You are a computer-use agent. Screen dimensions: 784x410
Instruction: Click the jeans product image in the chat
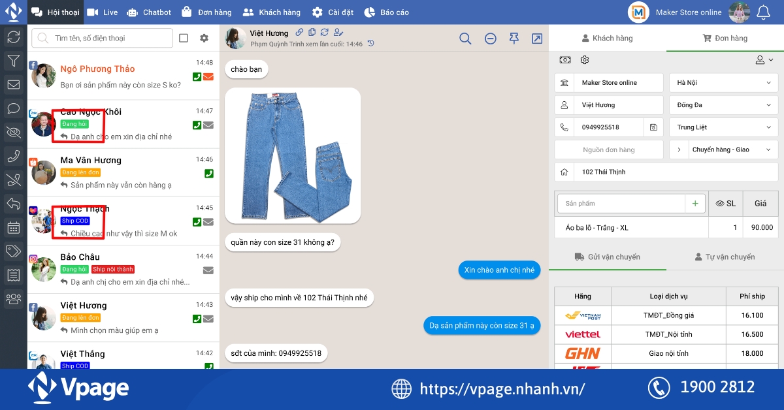[x=292, y=155]
